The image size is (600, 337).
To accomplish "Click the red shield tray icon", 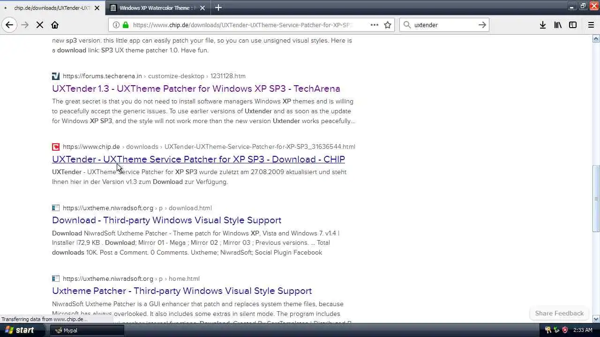I will point(565,330).
